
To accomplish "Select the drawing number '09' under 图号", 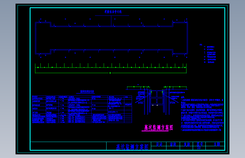I will click(x=199, y=148).
